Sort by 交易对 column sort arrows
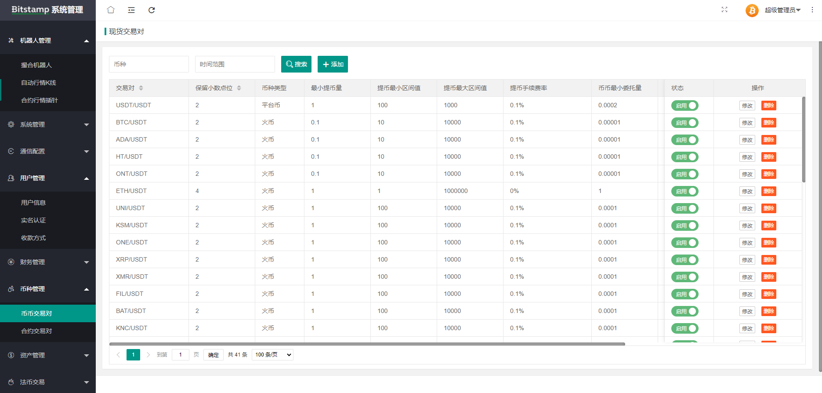The height and width of the screenshot is (393, 822). [141, 88]
